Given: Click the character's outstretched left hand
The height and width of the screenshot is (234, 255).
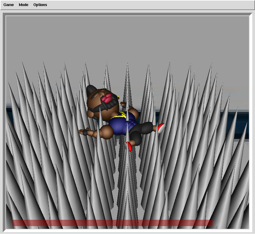Looking at the screenshot, I should tap(84, 131).
